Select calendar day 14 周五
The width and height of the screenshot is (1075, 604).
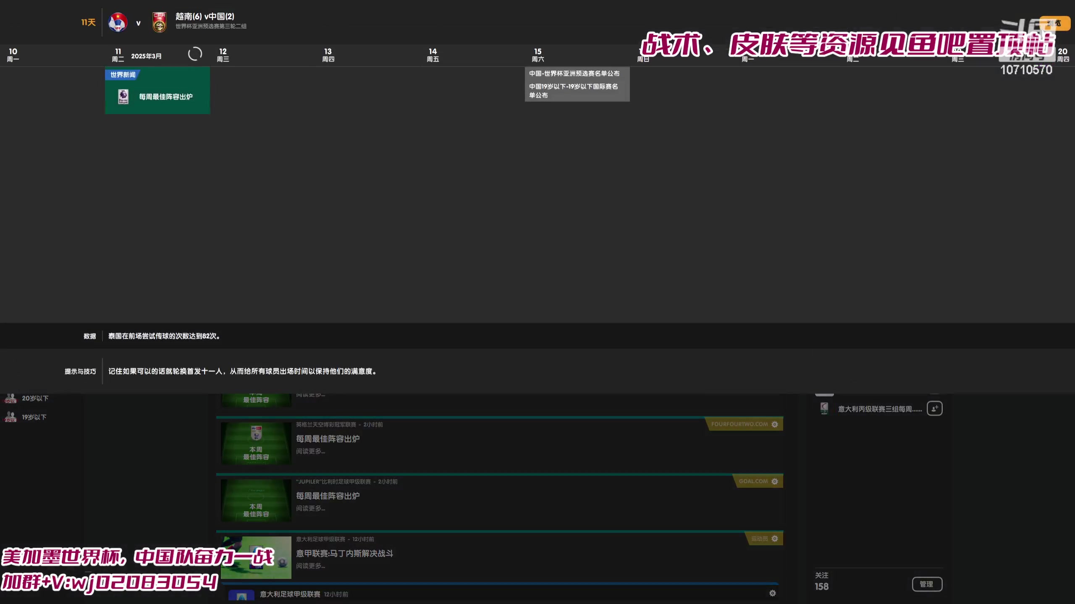(x=433, y=55)
